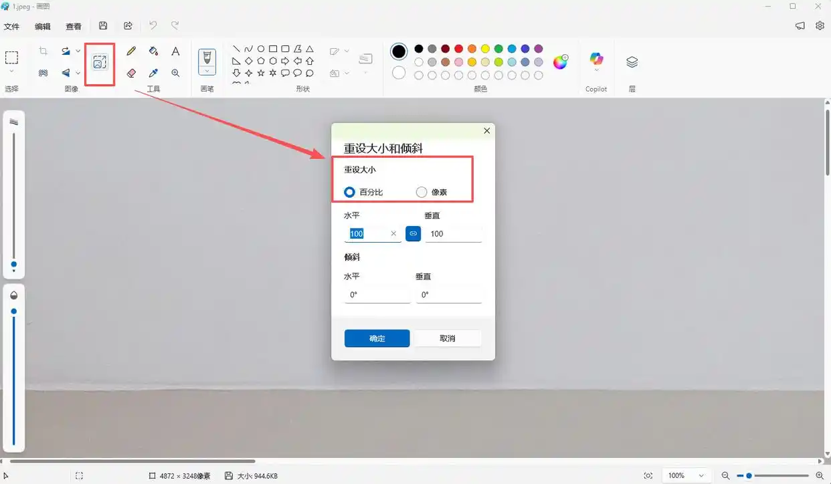Click the brush size slider handle

[x=13, y=265]
